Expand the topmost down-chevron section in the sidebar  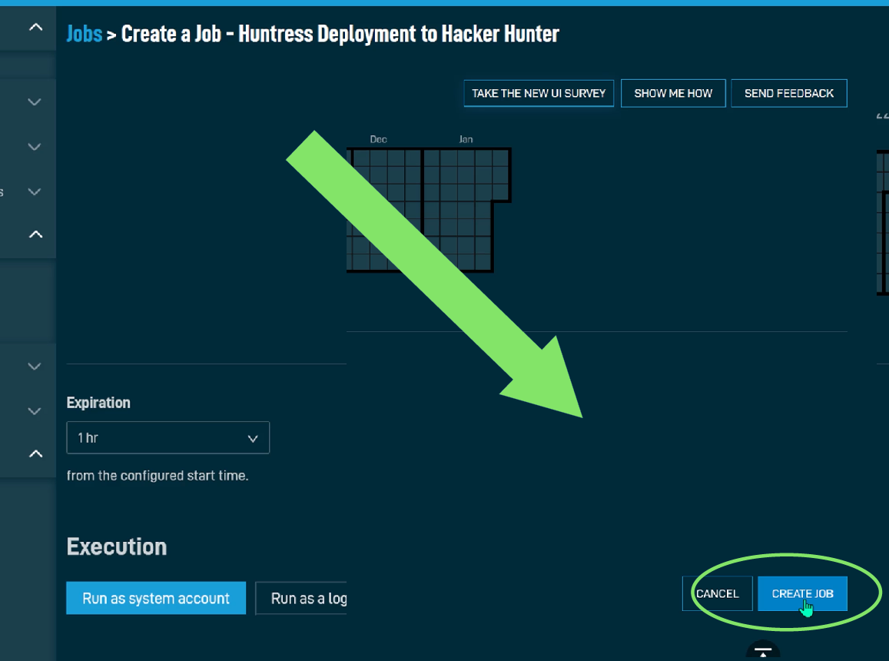[x=35, y=102]
